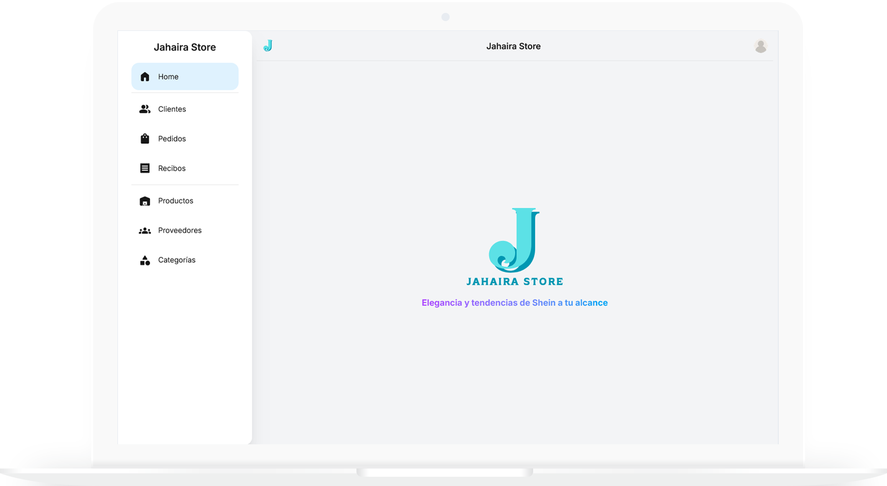The height and width of the screenshot is (486, 887).
Task: Click the large Jahaira Store logo
Action: point(515,247)
